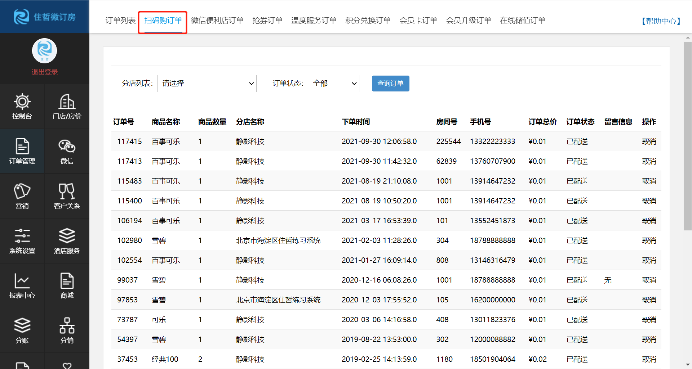Cancel order 54397

(649, 339)
